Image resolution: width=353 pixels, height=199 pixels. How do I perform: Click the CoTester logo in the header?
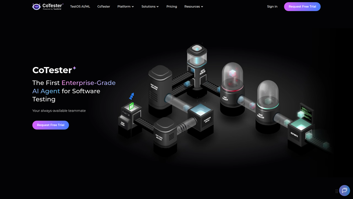pos(48,7)
